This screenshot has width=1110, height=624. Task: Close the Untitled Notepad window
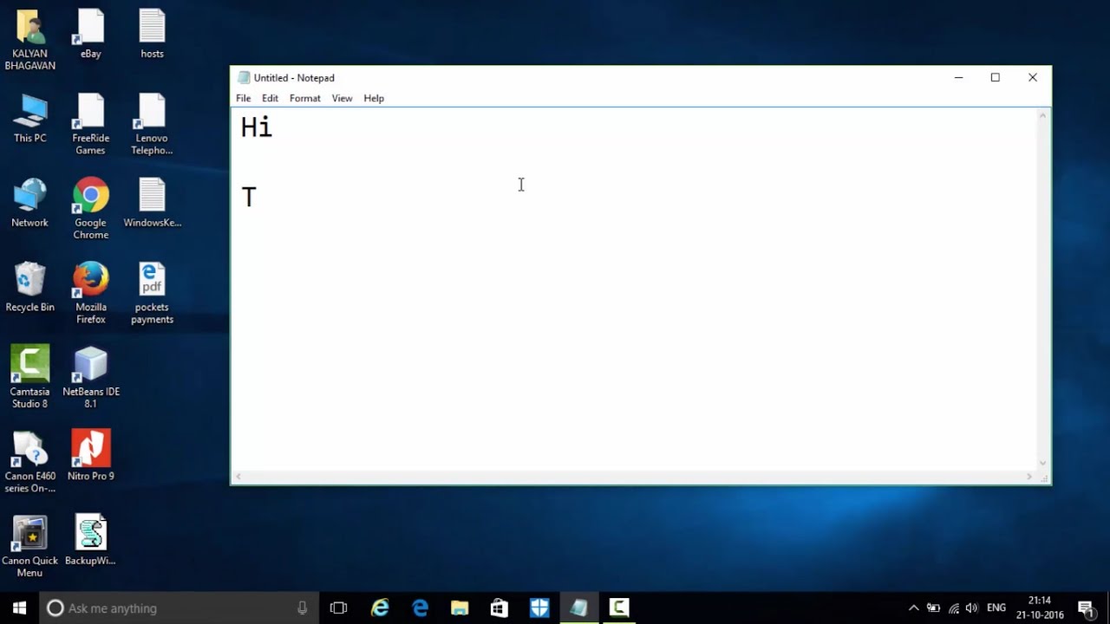tap(1033, 78)
